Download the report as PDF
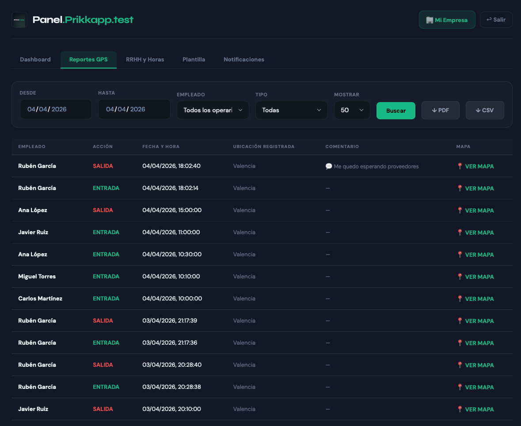Viewport: 521px width, 426px height. click(440, 110)
